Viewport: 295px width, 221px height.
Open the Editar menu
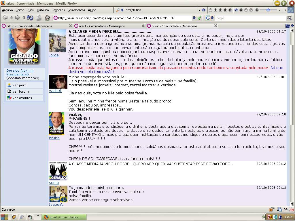[20, 10]
